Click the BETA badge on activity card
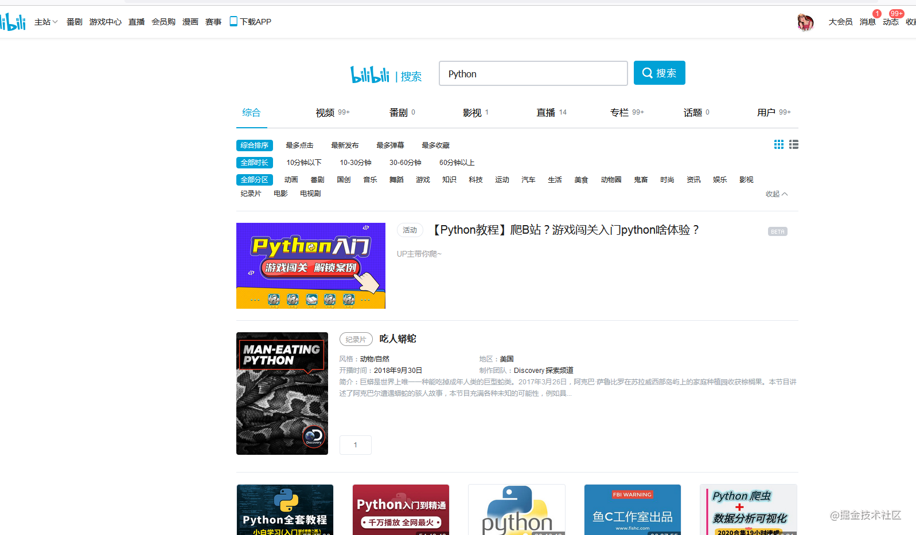 click(x=778, y=231)
